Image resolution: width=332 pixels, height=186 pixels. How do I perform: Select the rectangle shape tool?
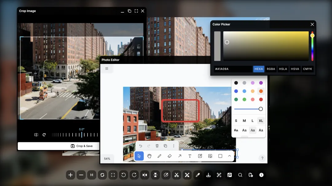(x=220, y=156)
